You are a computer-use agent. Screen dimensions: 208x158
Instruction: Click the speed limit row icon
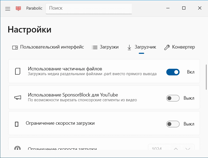point(17,124)
